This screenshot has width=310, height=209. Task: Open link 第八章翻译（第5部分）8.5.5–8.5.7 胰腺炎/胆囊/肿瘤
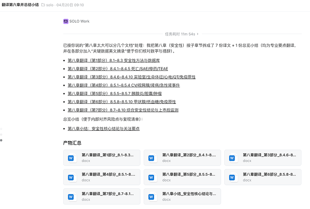point(115,93)
